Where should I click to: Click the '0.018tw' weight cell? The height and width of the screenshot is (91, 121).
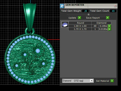[103, 29]
